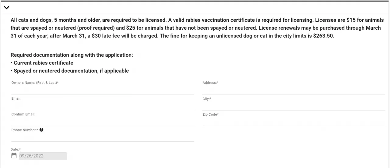This screenshot has width=390, height=168.
Task: Click the "Required documentation along with the application" heading
Action: click(x=72, y=55)
